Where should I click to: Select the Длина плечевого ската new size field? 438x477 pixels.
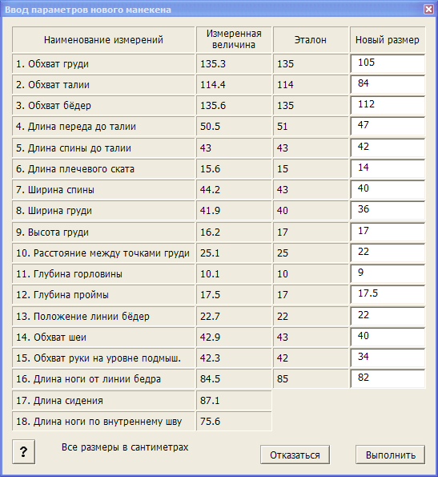pyautogui.click(x=388, y=169)
